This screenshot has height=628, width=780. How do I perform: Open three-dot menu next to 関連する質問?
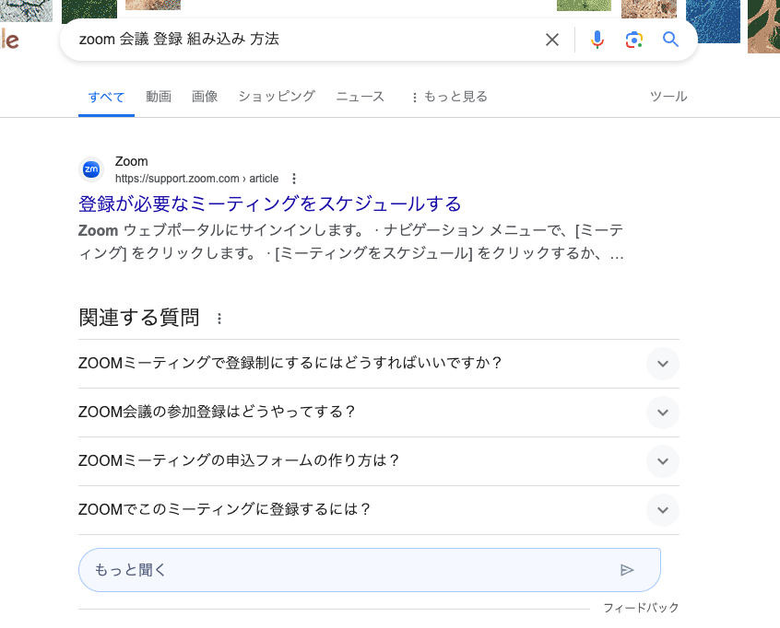coord(219,319)
